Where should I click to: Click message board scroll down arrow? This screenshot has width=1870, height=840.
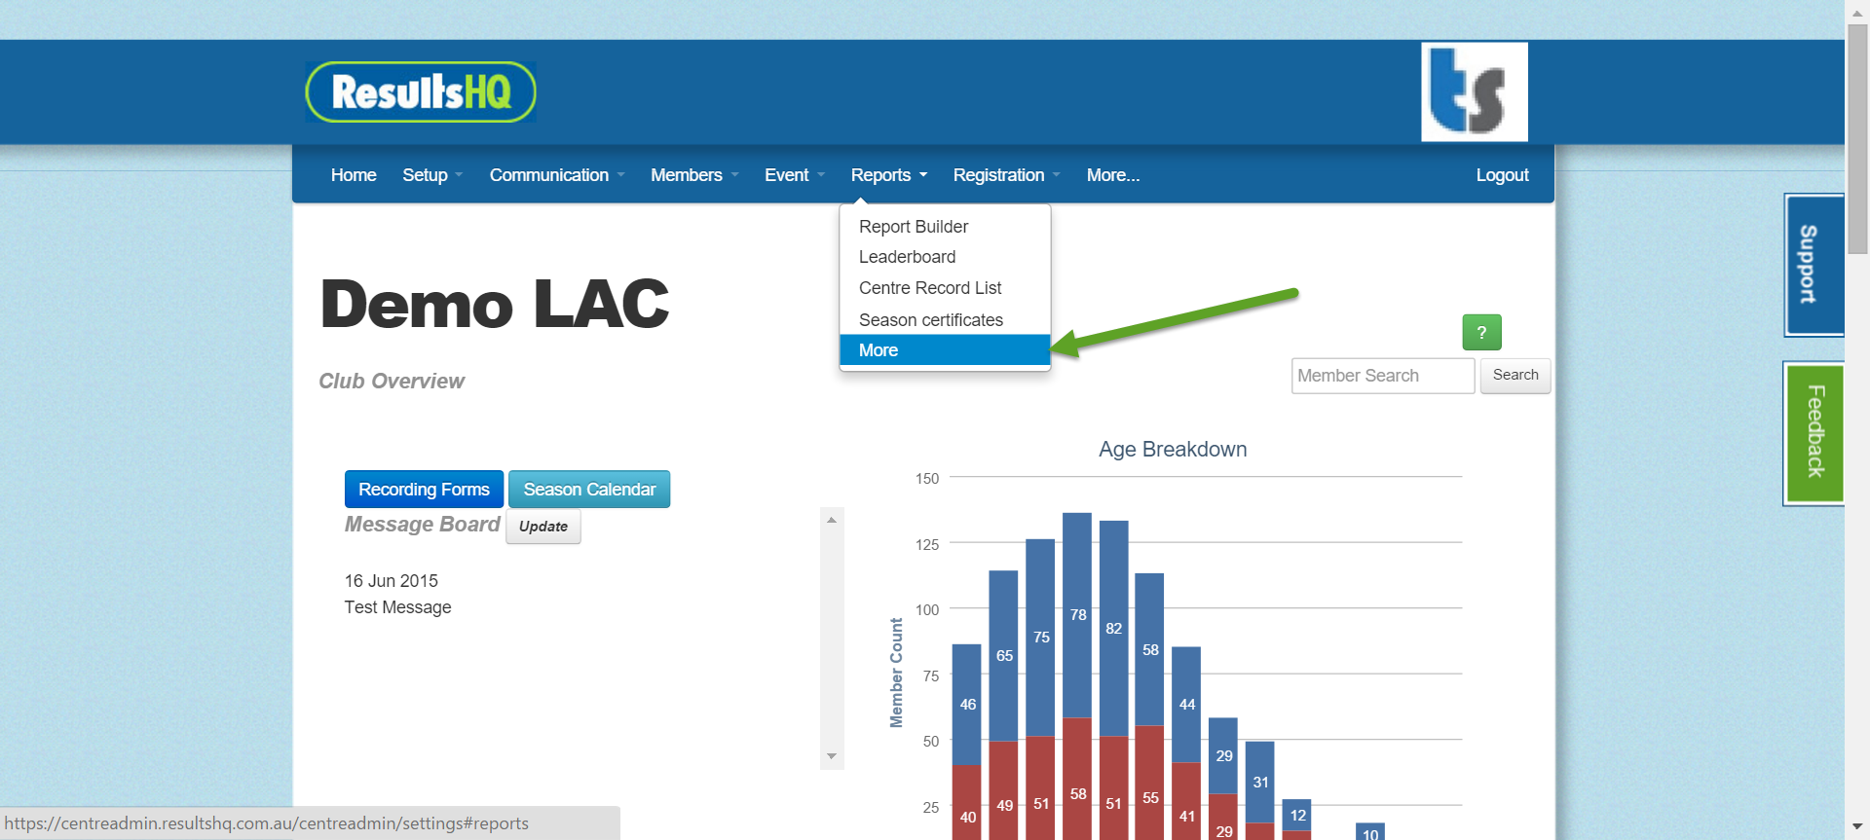[x=832, y=756]
